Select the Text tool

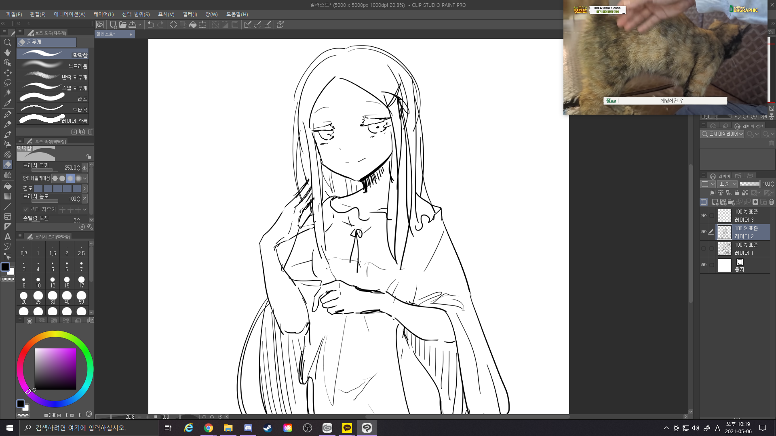point(7,237)
